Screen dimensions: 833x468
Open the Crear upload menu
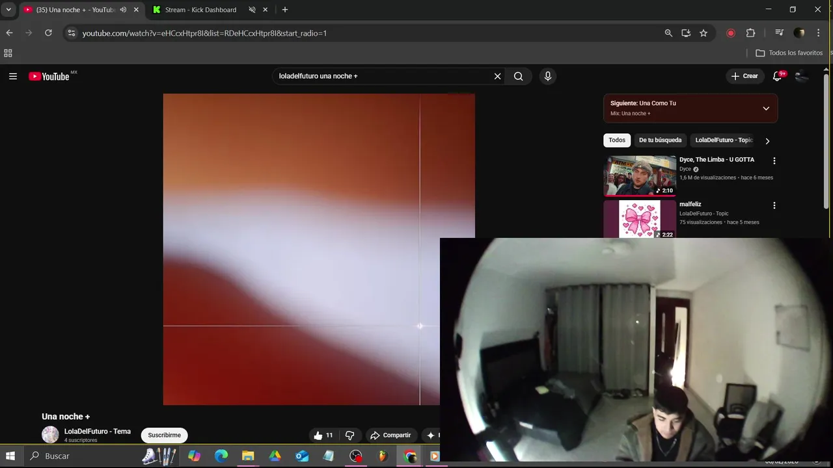tap(744, 76)
